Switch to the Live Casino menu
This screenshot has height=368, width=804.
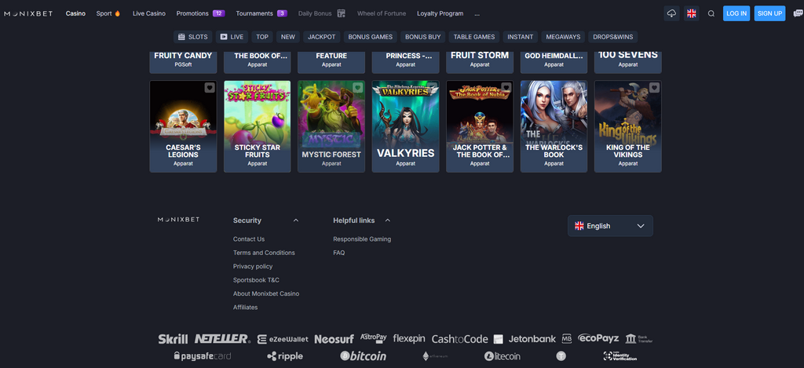149,13
